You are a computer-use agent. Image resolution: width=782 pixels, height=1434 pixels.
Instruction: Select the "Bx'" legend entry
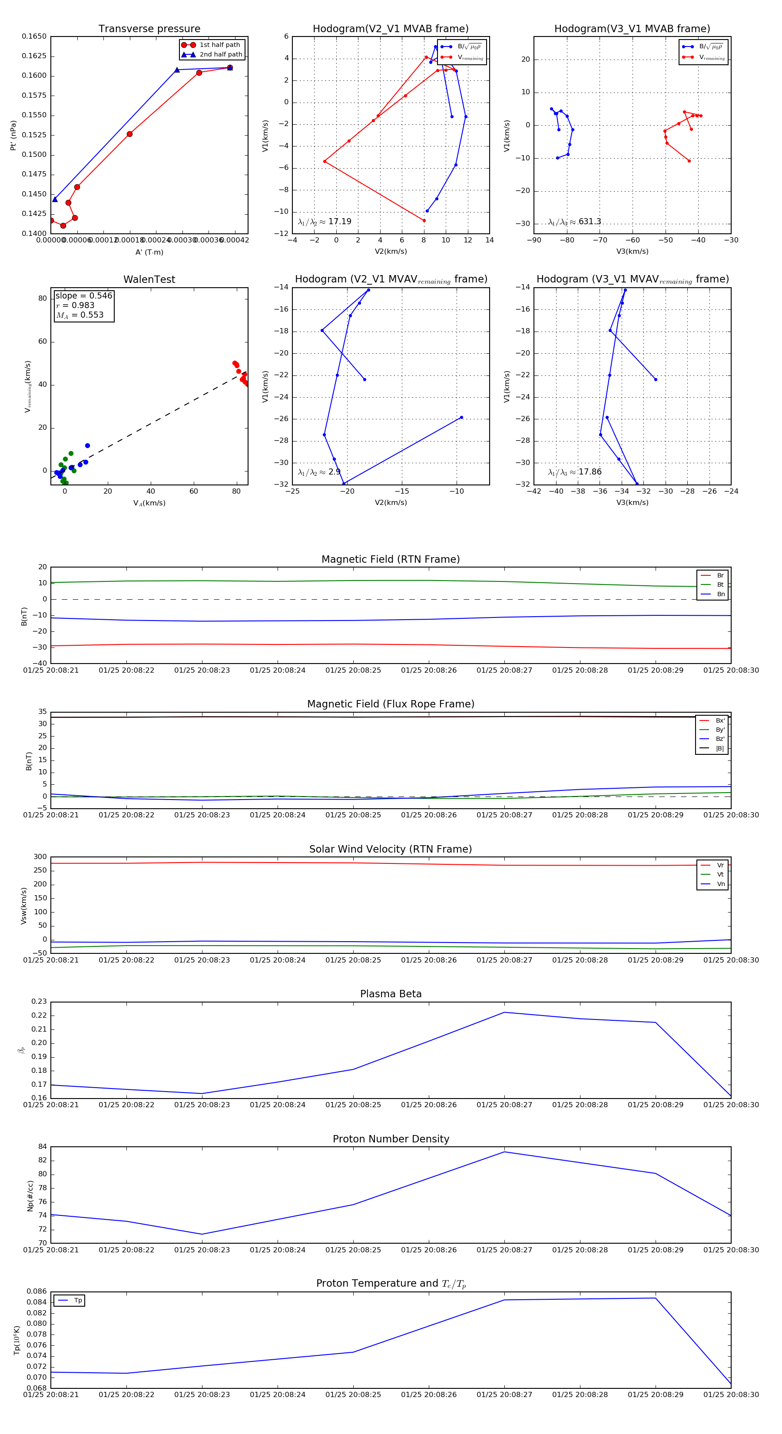click(x=712, y=720)
